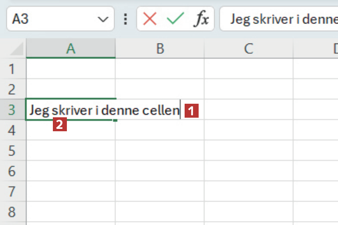The height and width of the screenshot is (225, 338).
Task: Click cell A6
Action: click(70, 171)
